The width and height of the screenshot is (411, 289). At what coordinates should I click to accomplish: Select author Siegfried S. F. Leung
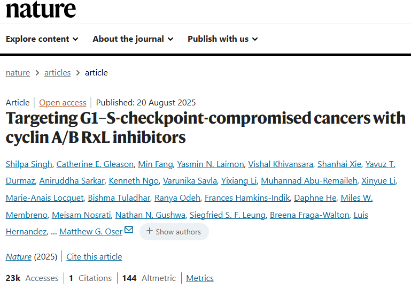227,215
